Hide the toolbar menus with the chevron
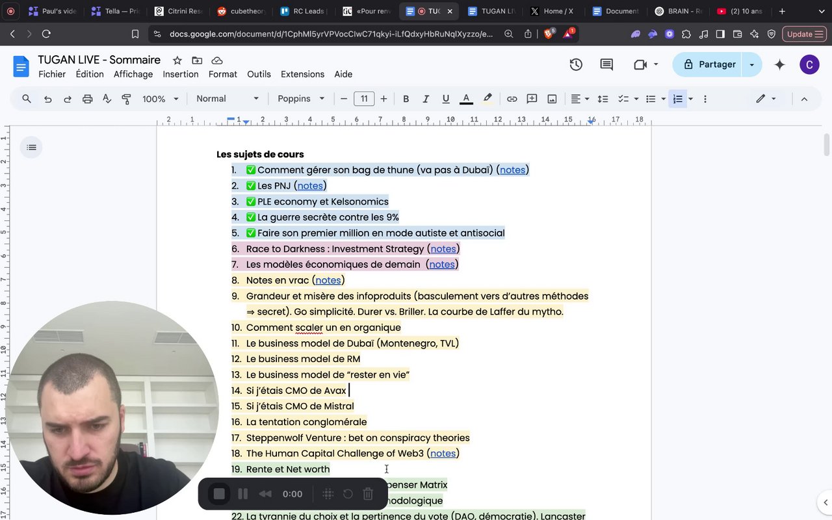The height and width of the screenshot is (520, 832). [x=804, y=99]
